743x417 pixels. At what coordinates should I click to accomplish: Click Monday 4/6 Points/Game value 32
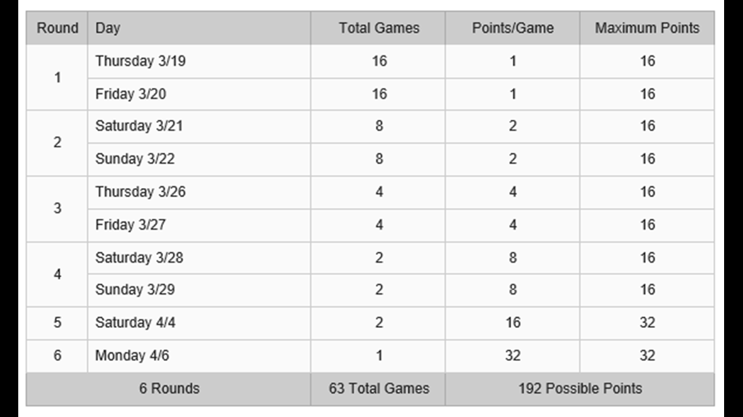pyautogui.click(x=512, y=356)
